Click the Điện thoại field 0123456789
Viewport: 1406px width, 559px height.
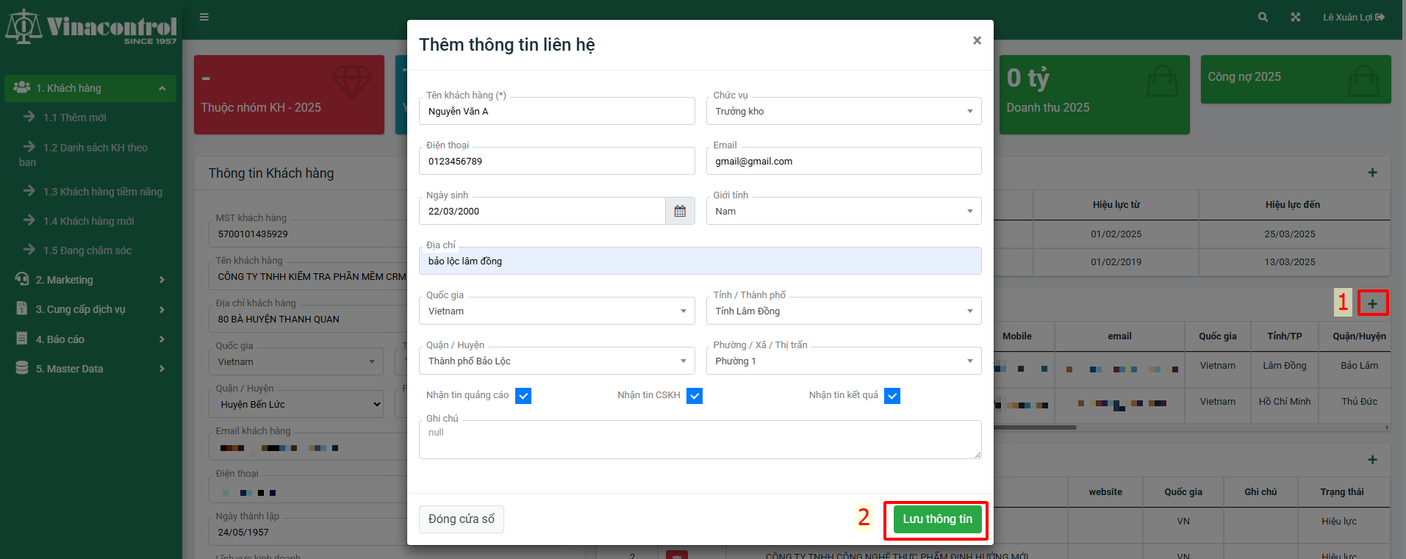(557, 161)
